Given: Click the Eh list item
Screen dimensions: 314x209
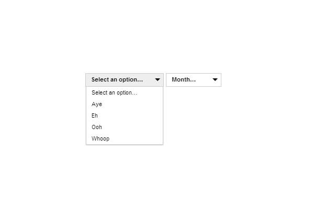Looking at the screenshot, I should pyautogui.click(x=95, y=115).
